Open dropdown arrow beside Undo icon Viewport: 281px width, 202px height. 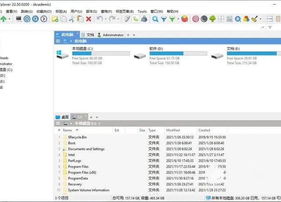106,19
